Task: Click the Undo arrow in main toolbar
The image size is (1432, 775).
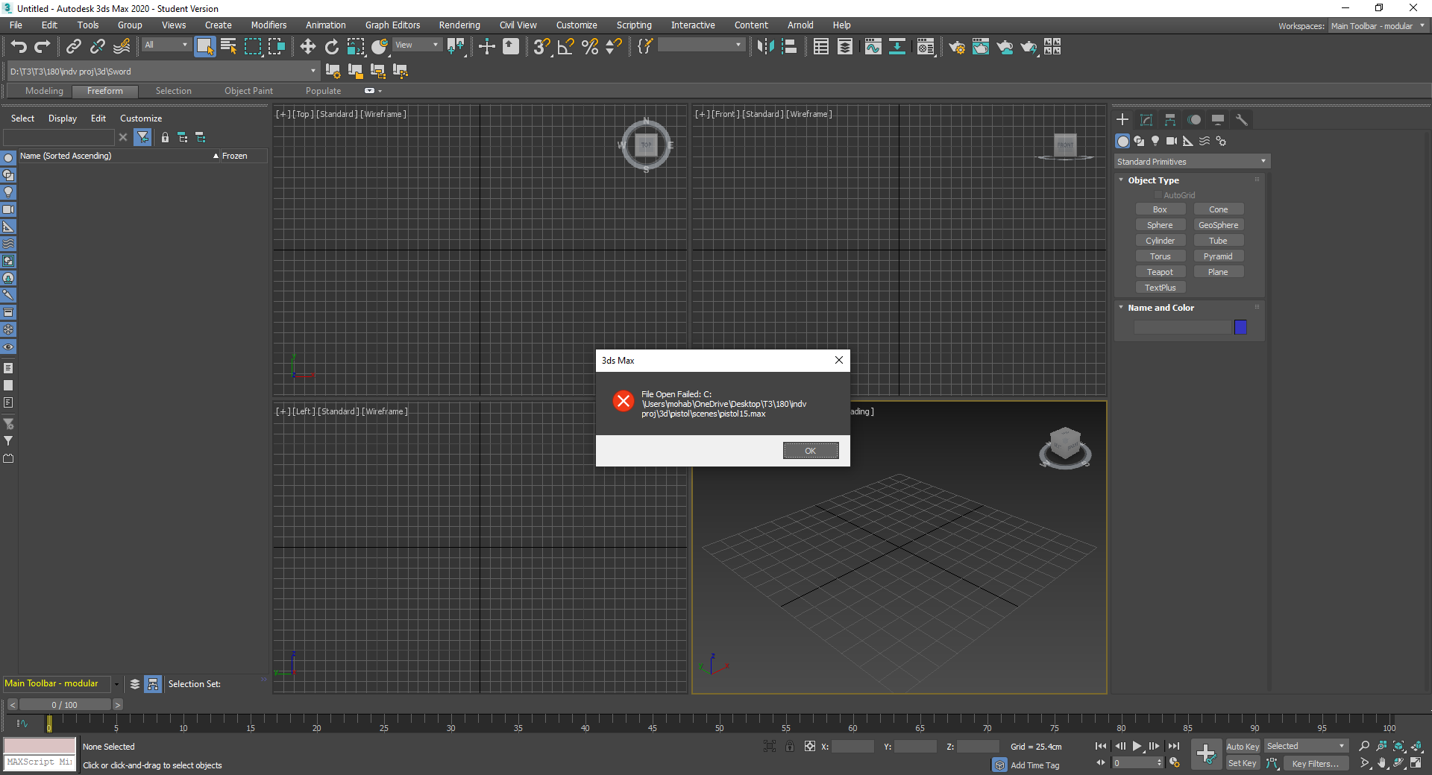Action: coord(18,47)
